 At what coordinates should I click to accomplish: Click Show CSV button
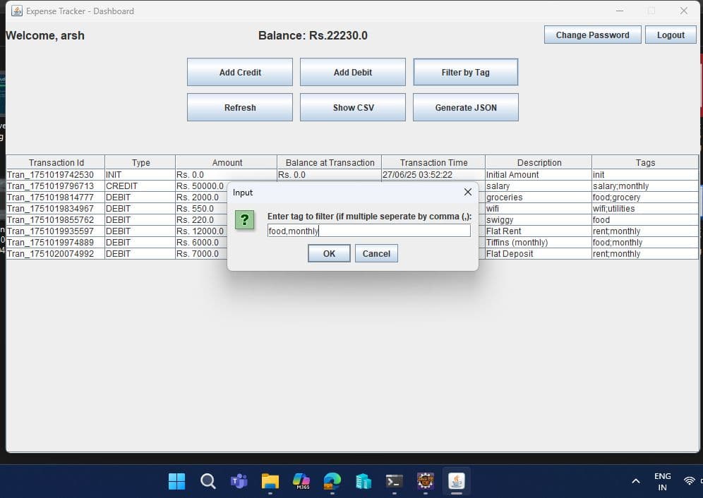point(353,108)
